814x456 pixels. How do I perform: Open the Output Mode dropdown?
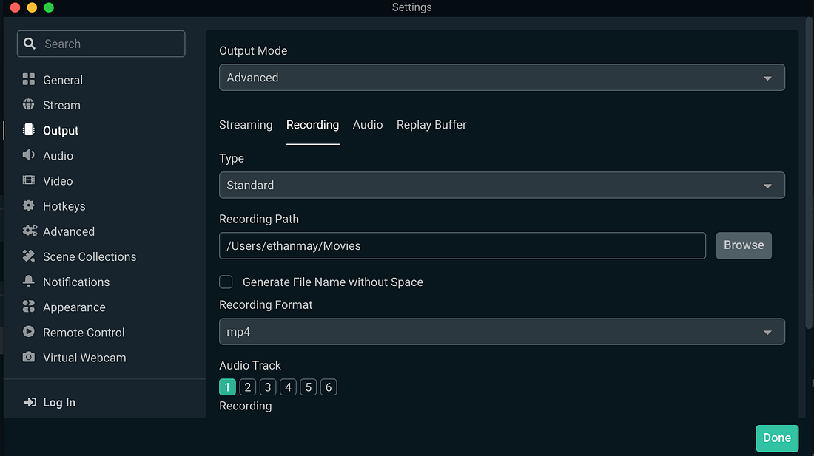(x=502, y=78)
